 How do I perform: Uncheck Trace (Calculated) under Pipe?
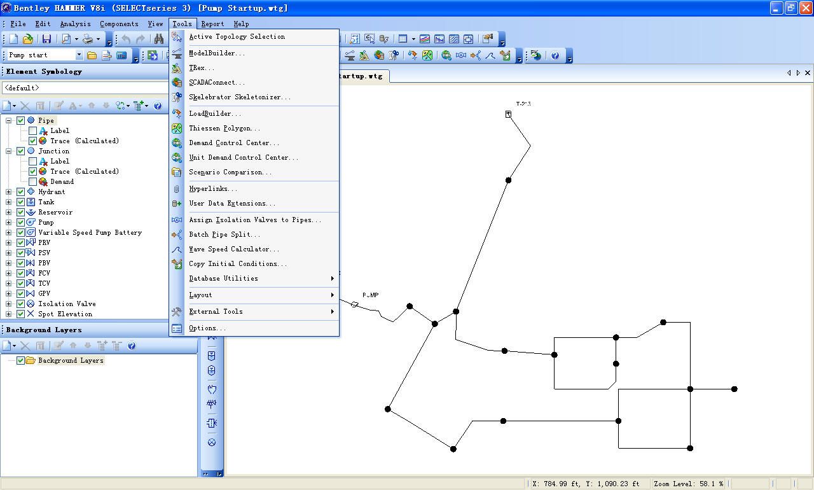(x=32, y=141)
